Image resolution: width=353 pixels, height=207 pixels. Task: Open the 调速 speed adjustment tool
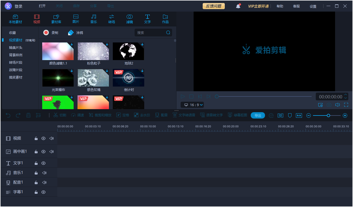(77, 115)
